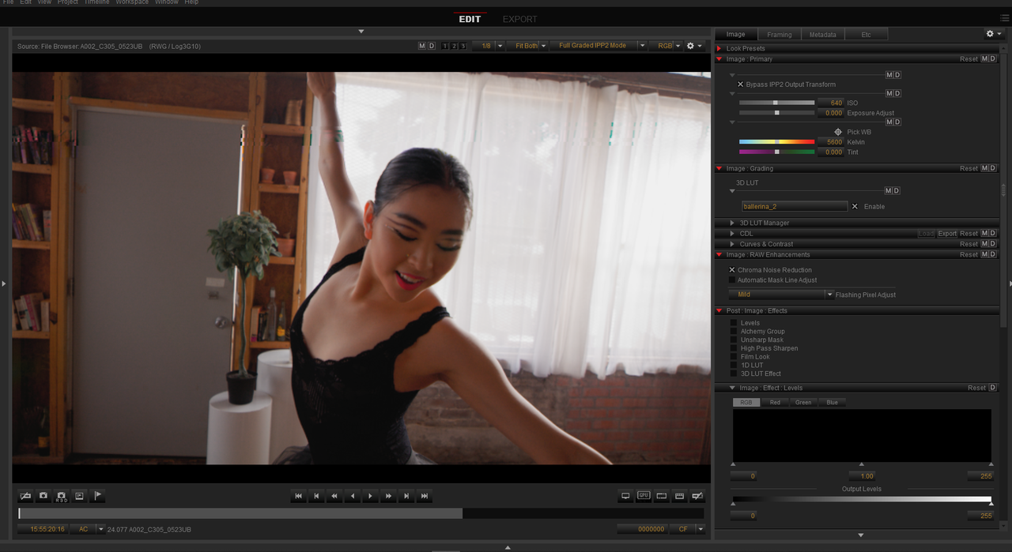Click the clapperboard icon below the viewer
This screenshot has height=552, width=1012.
(679, 496)
